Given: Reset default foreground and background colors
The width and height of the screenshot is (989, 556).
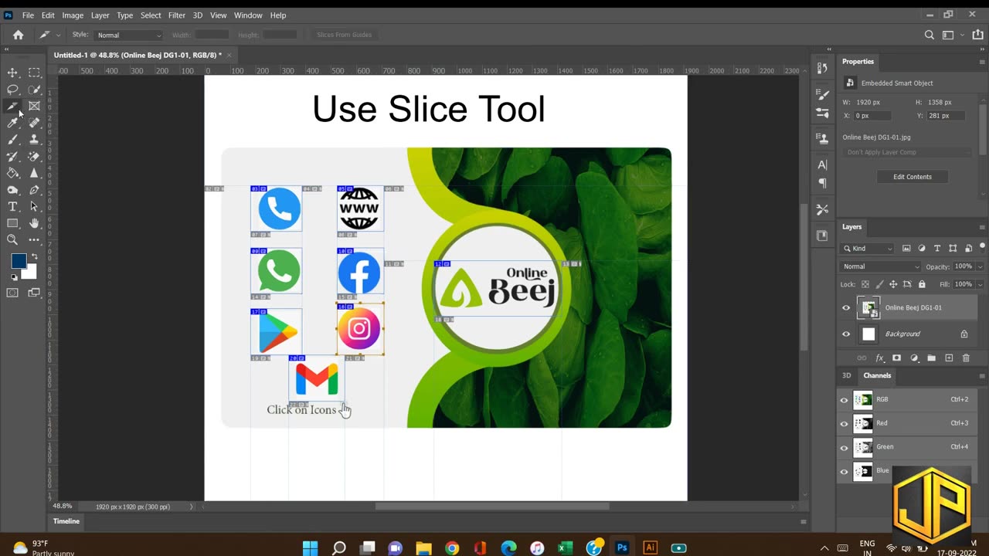Looking at the screenshot, I should (x=14, y=276).
